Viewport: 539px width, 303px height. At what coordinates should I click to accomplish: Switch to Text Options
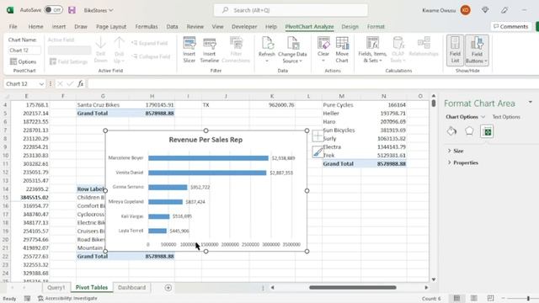506,117
